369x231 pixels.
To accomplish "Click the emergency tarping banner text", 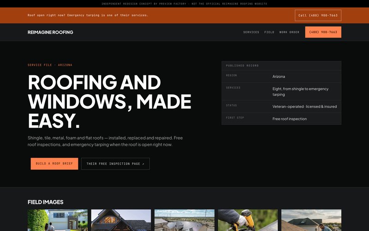I will pyautogui.click(x=88, y=15).
